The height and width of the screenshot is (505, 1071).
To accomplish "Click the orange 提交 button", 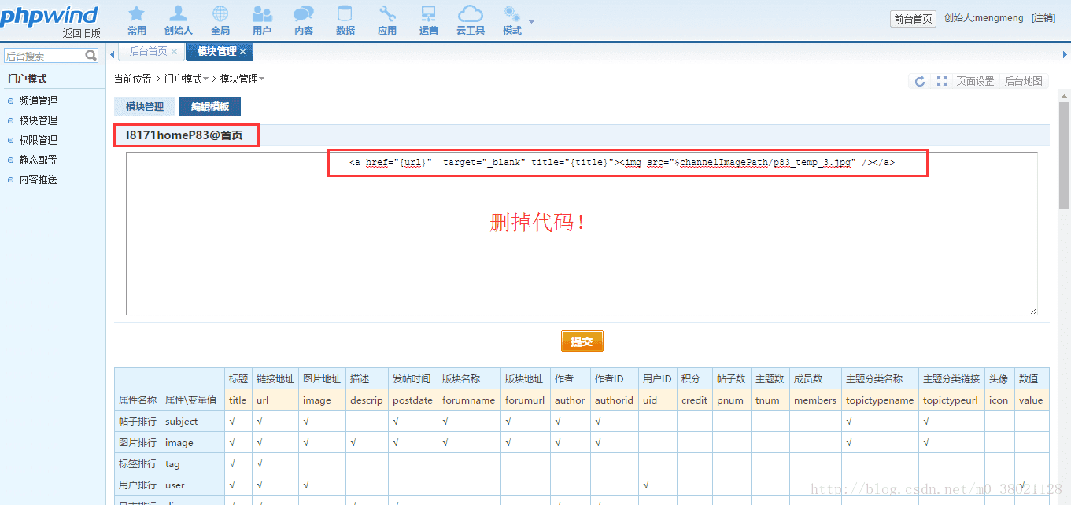I will (x=582, y=341).
